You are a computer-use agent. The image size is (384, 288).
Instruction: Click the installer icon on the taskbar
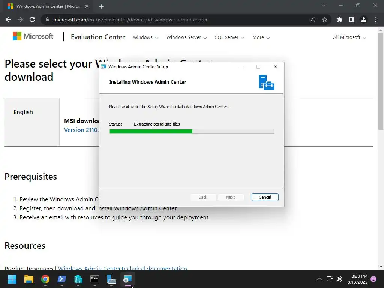127,279
